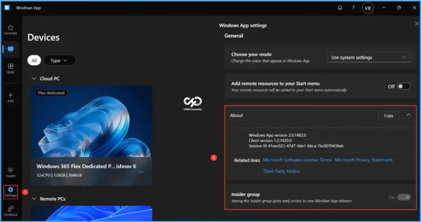Open the Third Party Notice link
Viewport: 421px width, 222px height.
281,171
